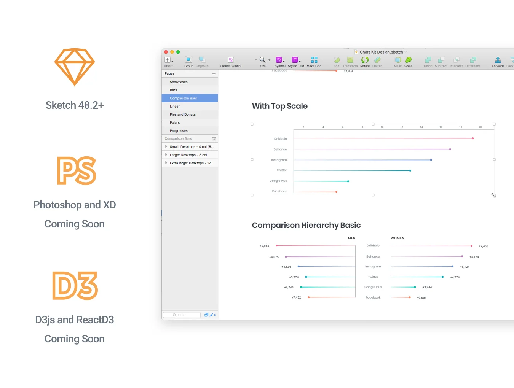
Task: Click the Edit toolbar icon
Action: click(x=337, y=60)
